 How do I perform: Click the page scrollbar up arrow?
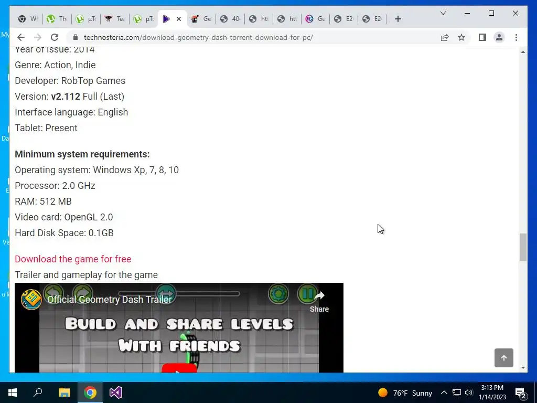pos(523,52)
